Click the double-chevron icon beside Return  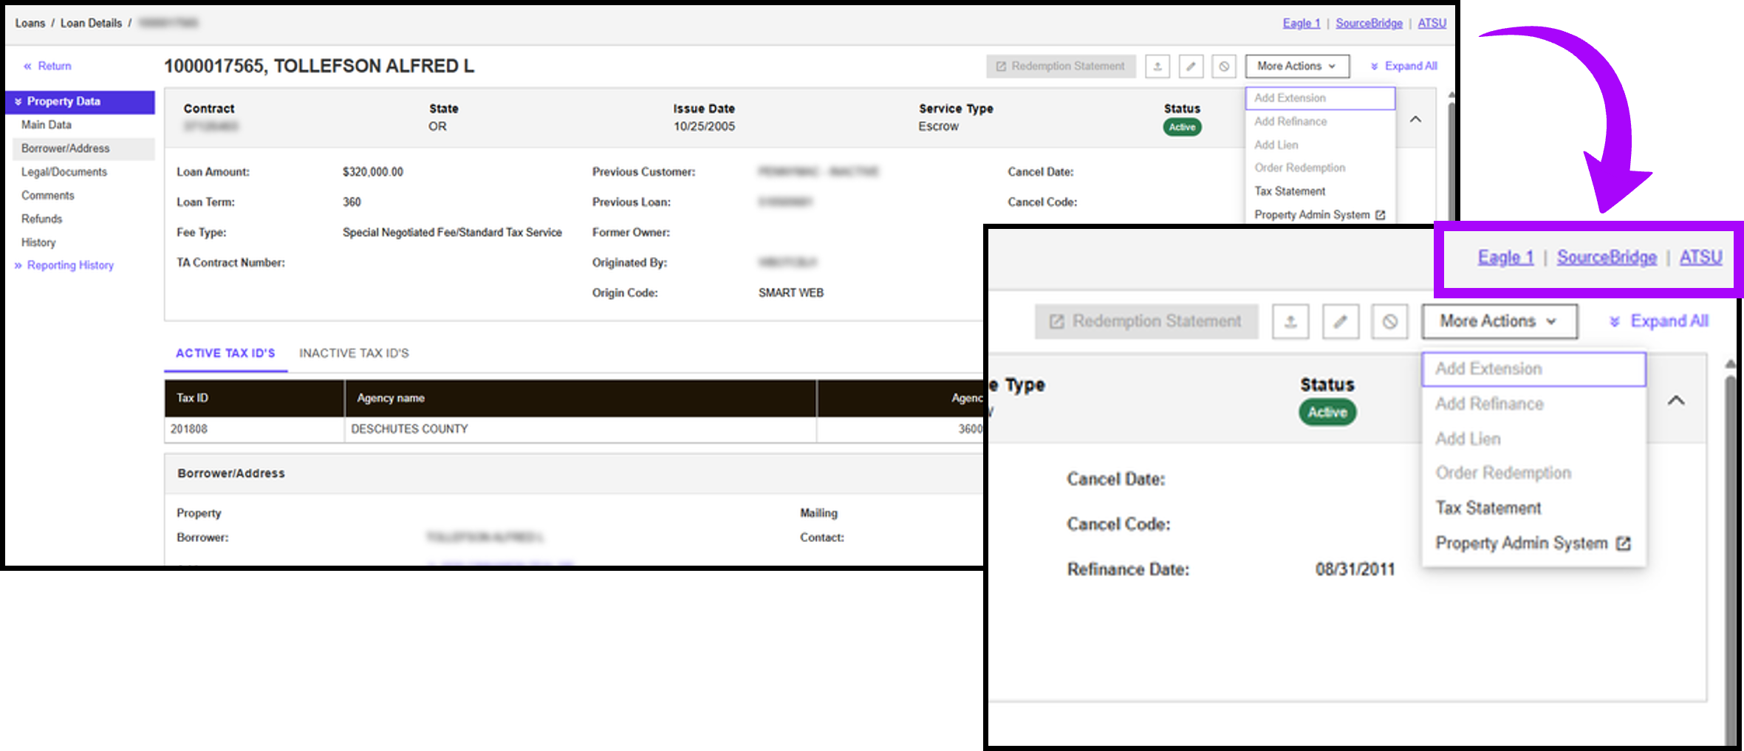pyautogui.click(x=27, y=66)
